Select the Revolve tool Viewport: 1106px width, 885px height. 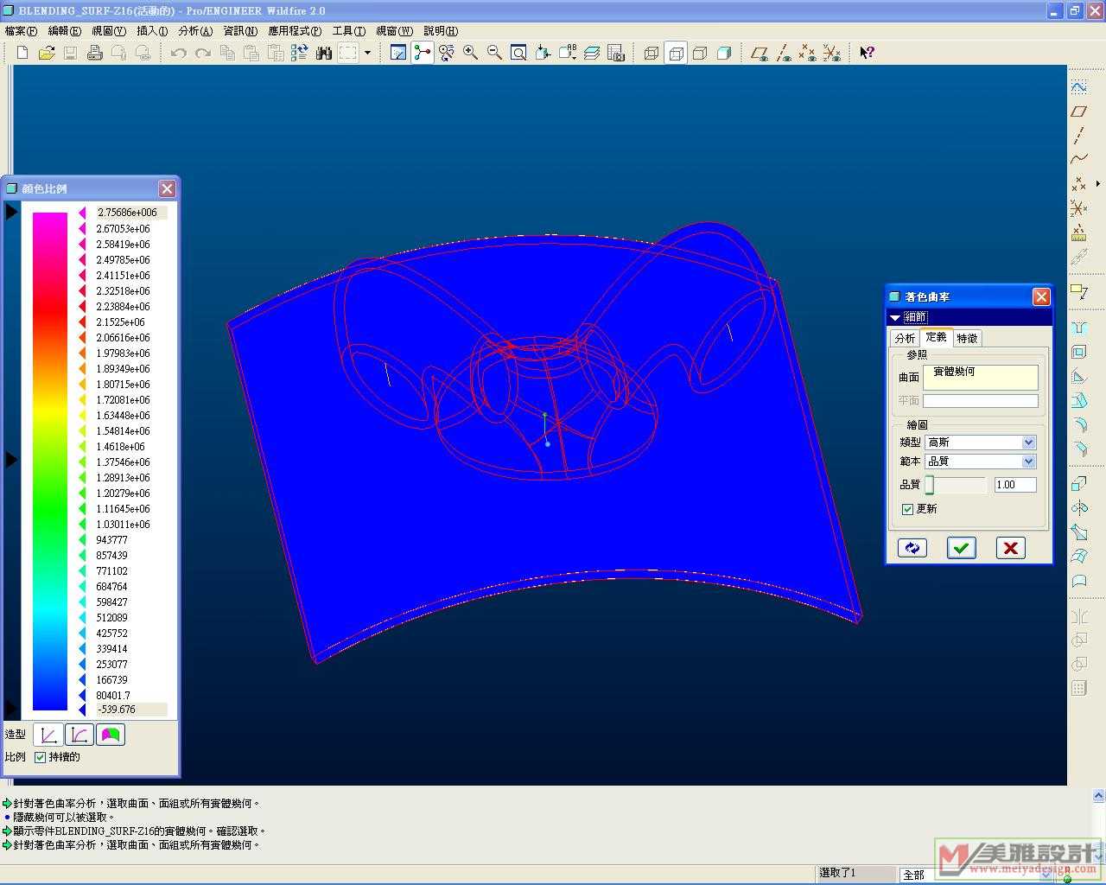(x=1079, y=507)
